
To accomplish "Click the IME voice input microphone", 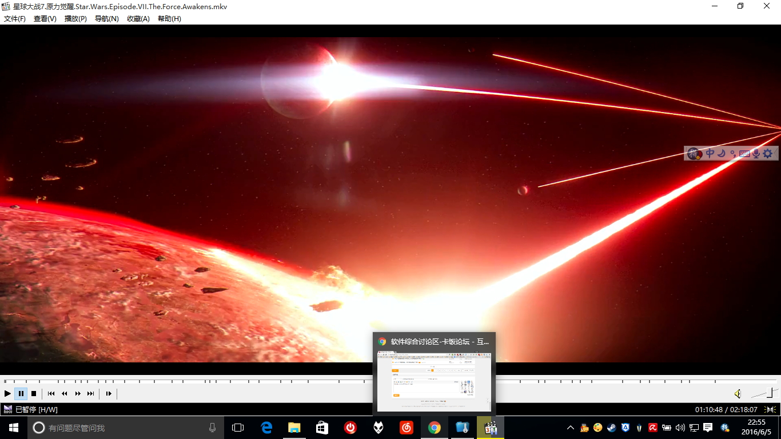I will (x=756, y=153).
